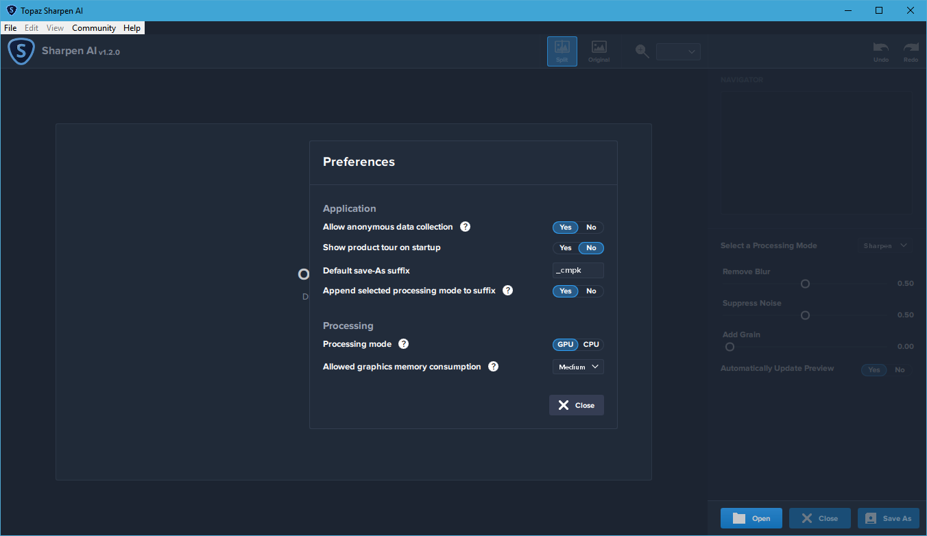Image resolution: width=927 pixels, height=536 pixels.
Task: Click the blue Open button
Action: (751, 518)
